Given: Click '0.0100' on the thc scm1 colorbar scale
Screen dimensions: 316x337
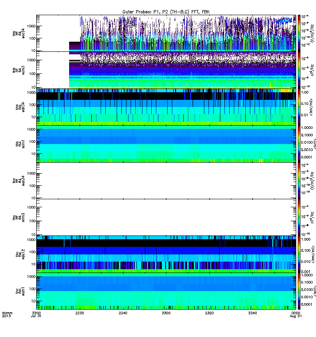Looking at the screenshot, I should tap(307, 289).
